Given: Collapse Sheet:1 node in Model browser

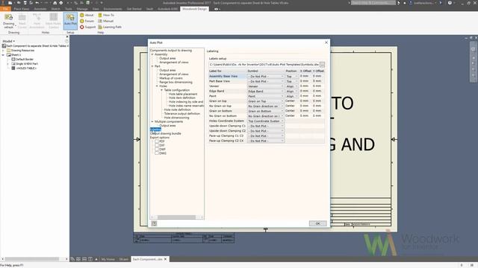Looking at the screenshot, I should [x=3, y=55].
